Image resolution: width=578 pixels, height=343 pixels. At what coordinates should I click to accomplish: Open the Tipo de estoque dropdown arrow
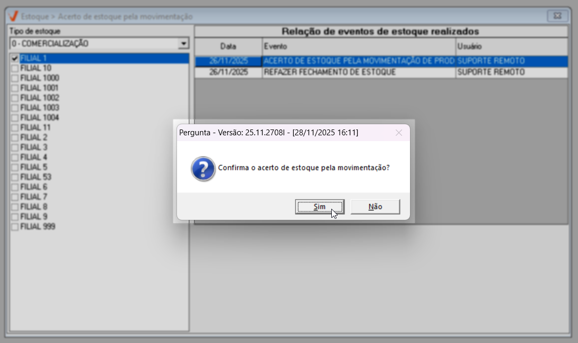point(183,43)
